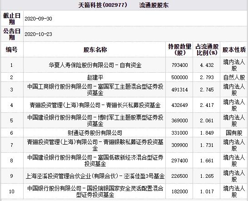Select the 公告日期 value 2020-10-23

pyautogui.click(x=38, y=34)
